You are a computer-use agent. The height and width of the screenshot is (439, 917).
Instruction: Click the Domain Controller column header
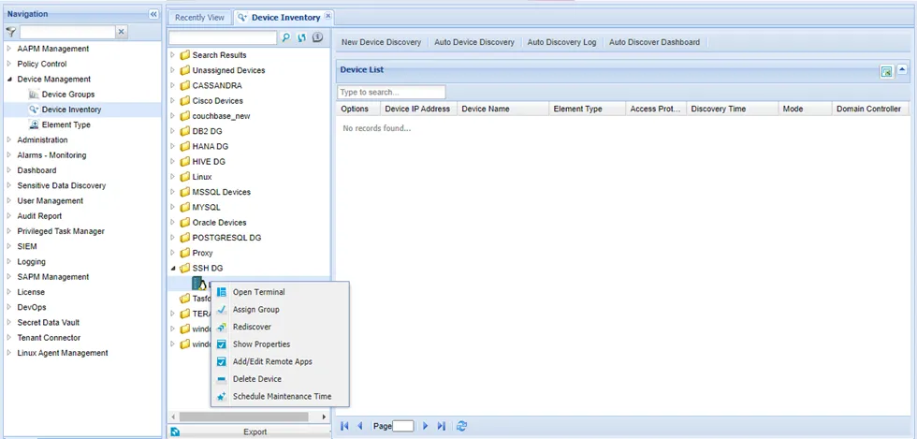[870, 109]
